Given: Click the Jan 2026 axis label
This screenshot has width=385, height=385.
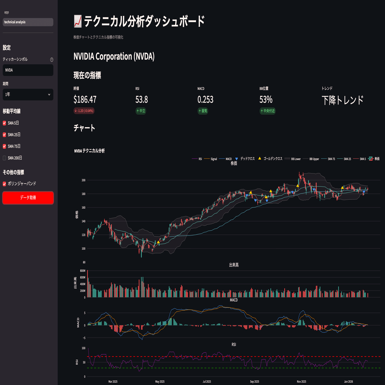Looking at the screenshot, I should 349,382.
